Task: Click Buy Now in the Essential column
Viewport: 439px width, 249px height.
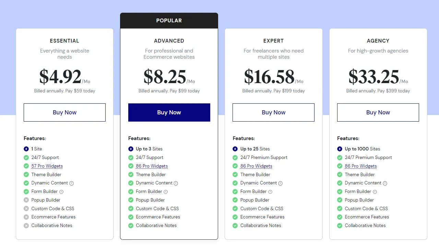Action: (x=64, y=112)
